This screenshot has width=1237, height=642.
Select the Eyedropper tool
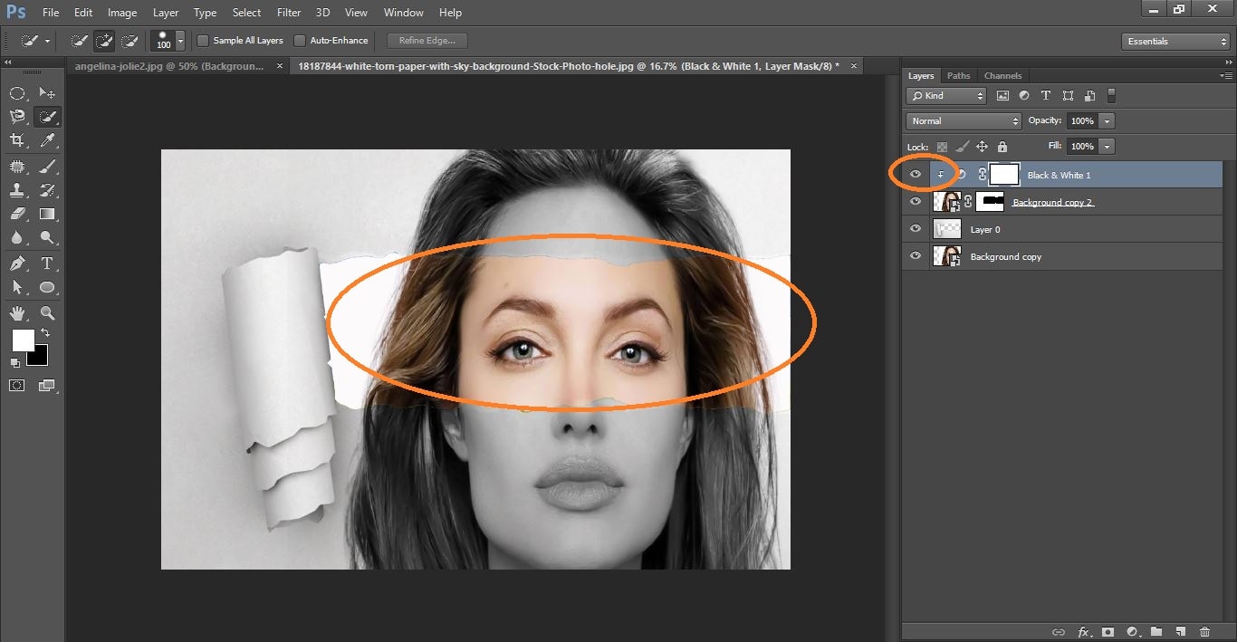pos(48,140)
